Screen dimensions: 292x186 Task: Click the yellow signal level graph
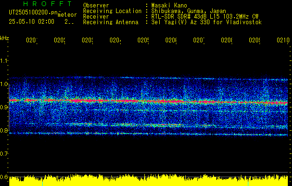click(149, 180)
